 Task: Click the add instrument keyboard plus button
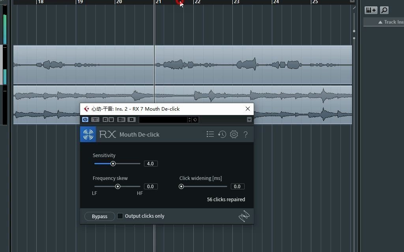(371, 10)
